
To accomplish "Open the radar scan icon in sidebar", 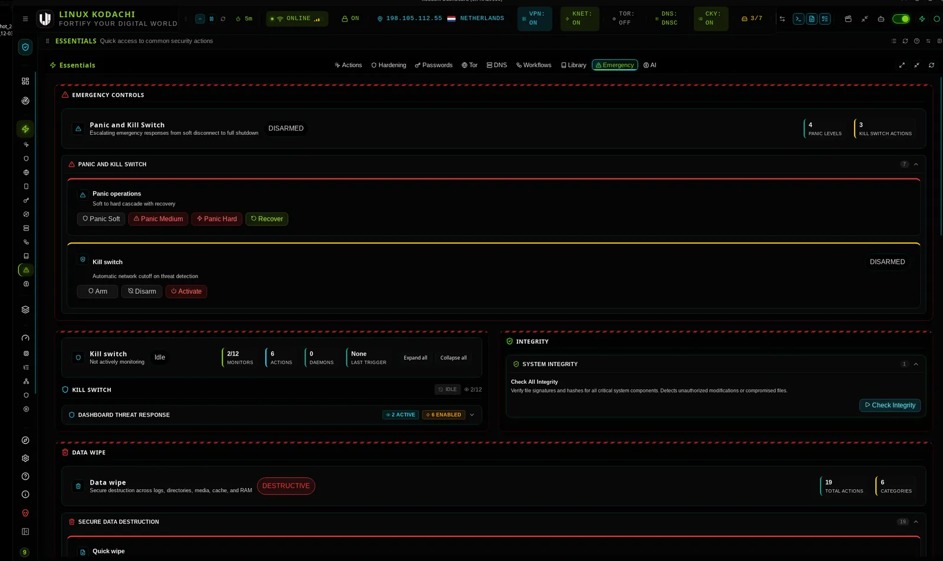I will (x=25, y=101).
